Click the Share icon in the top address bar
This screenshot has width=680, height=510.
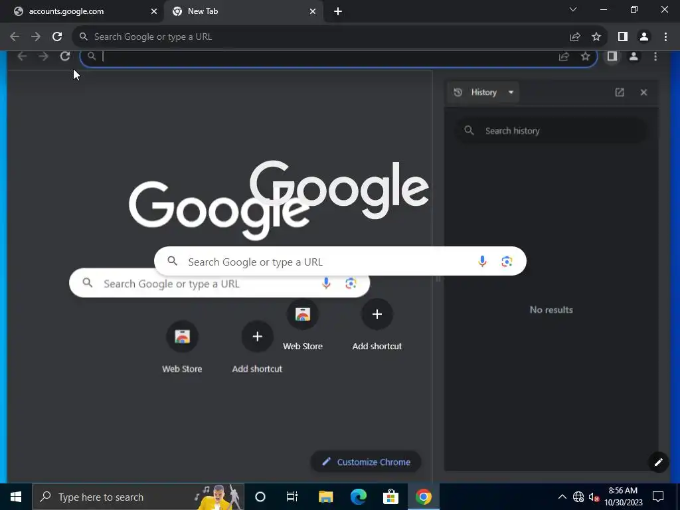pyautogui.click(x=575, y=37)
